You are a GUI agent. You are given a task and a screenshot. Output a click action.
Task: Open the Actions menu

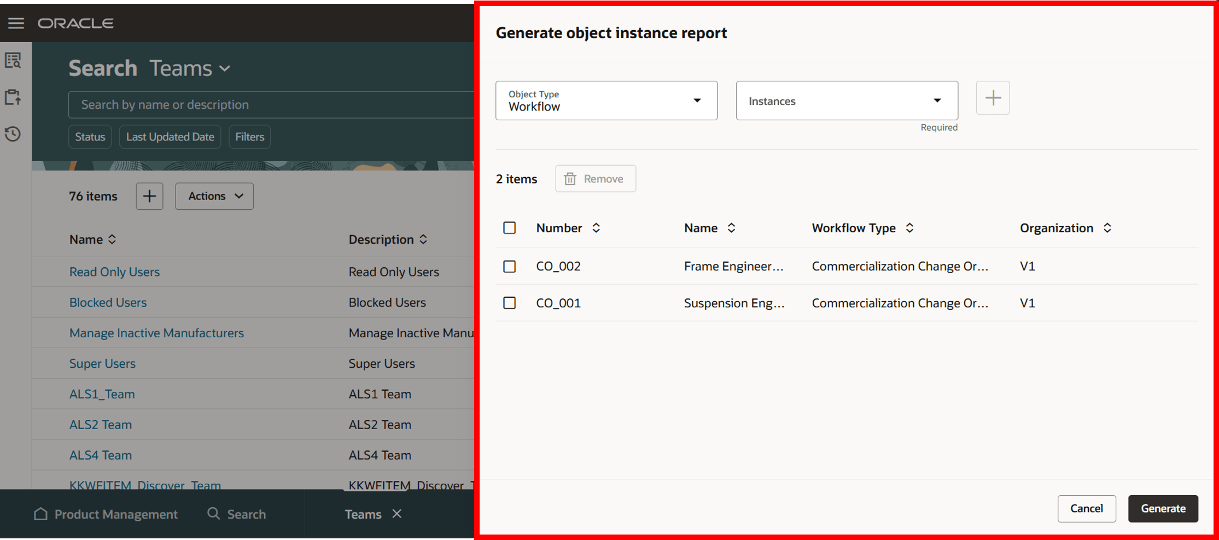pos(214,196)
